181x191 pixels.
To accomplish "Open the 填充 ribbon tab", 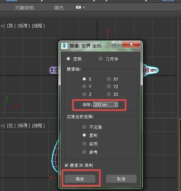I will 59,8.
